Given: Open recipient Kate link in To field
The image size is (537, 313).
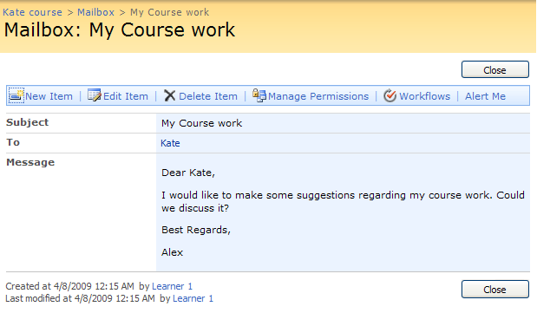Looking at the screenshot, I should click(170, 143).
